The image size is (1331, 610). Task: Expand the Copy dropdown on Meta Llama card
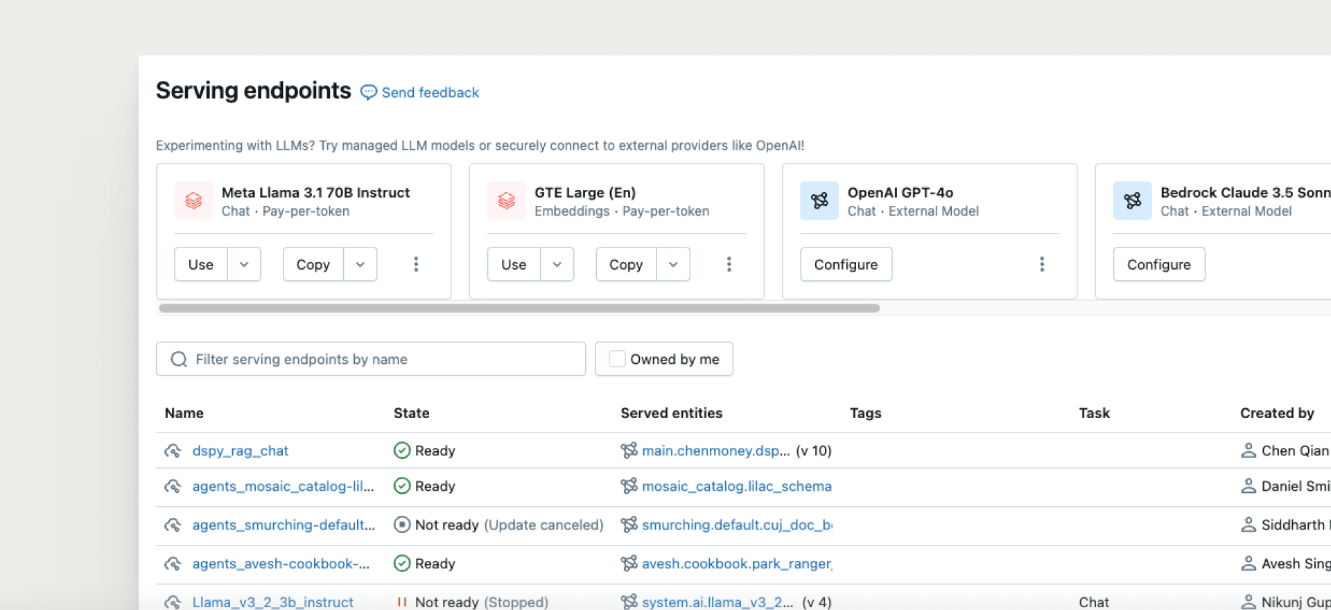click(360, 264)
